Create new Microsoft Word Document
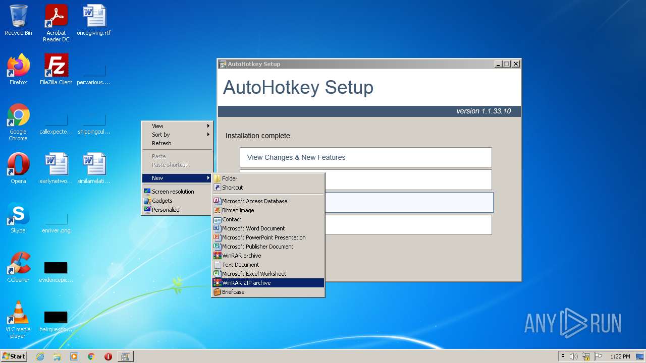 coord(268,228)
